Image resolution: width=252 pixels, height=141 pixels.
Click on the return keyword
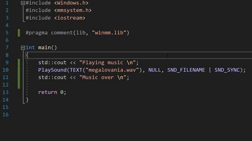click(48, 92)
